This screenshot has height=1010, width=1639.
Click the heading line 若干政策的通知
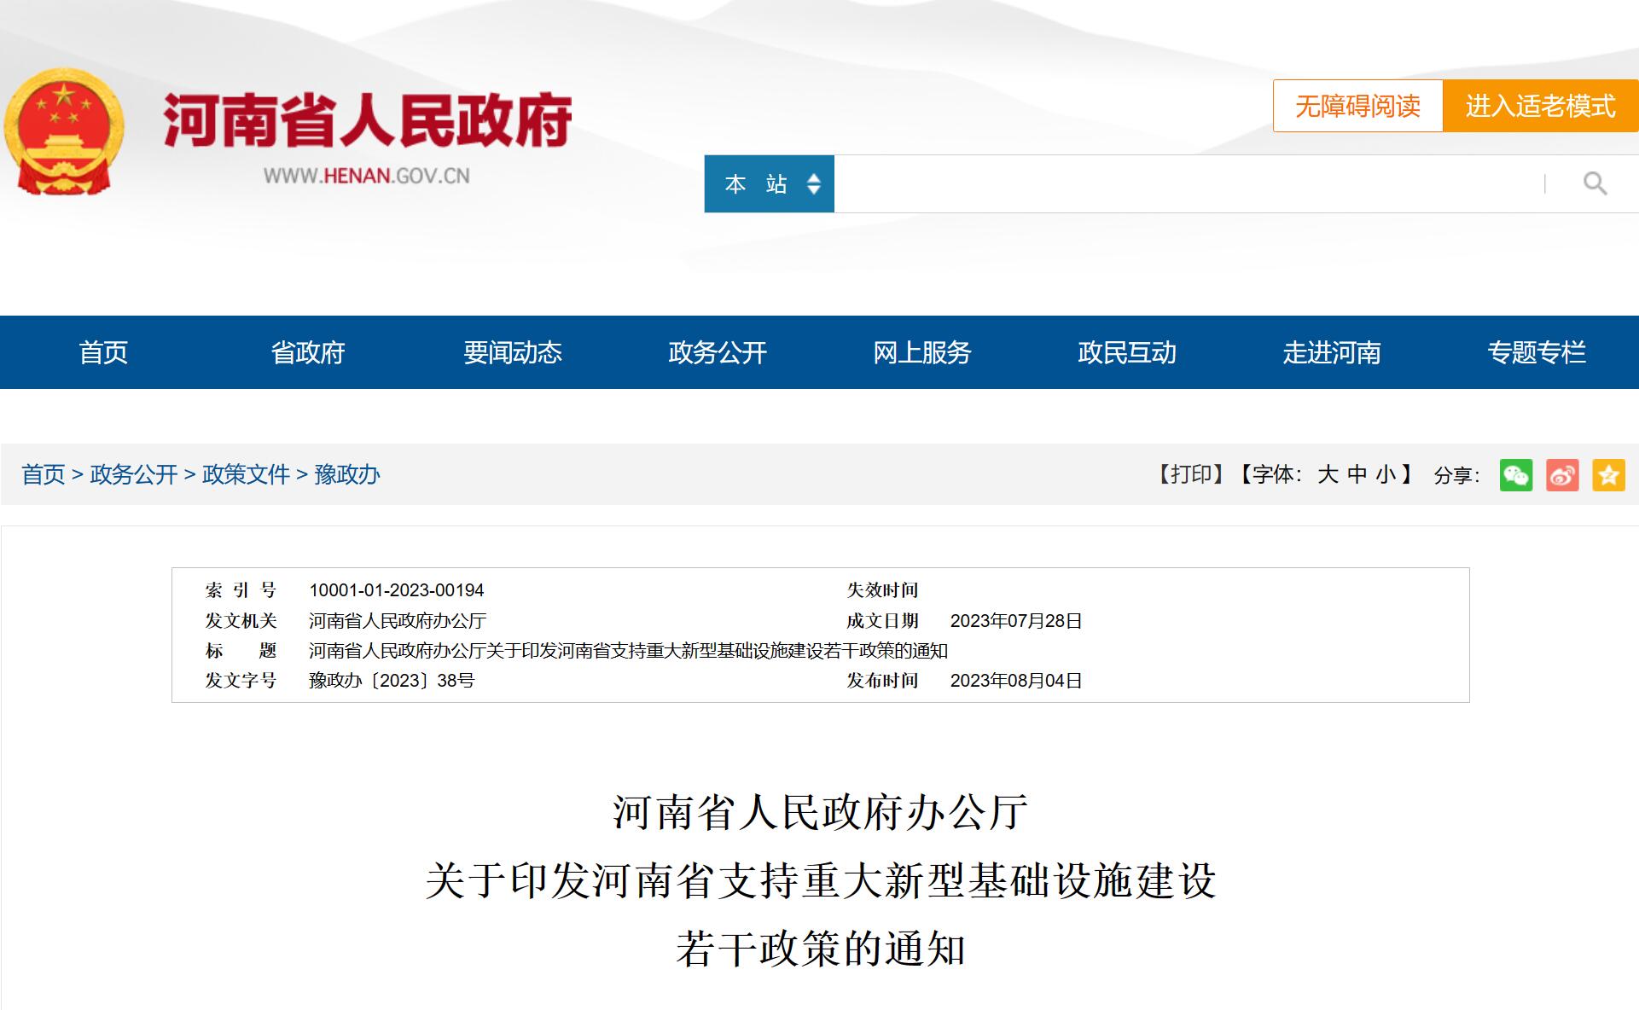(x=820, y=949)
